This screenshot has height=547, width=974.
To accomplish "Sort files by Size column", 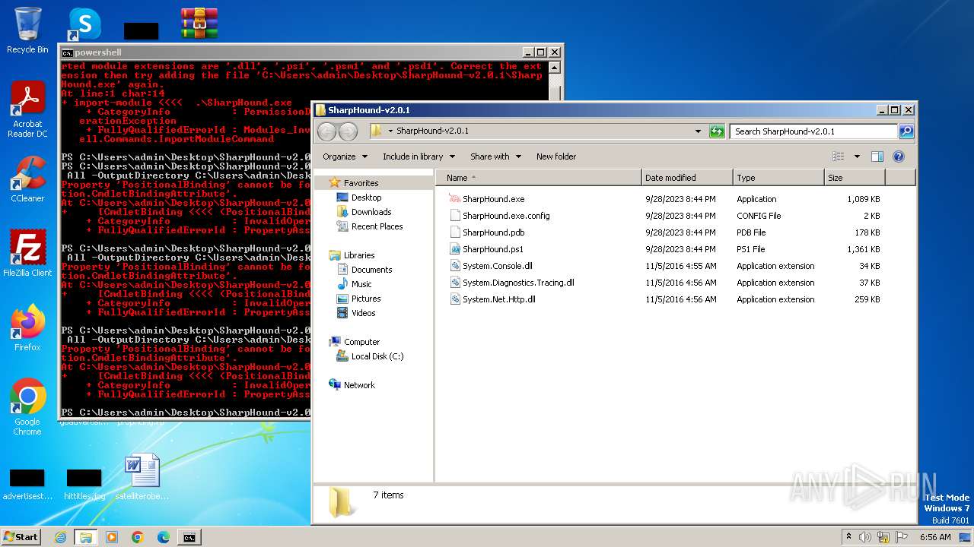I will pos(855,178).
